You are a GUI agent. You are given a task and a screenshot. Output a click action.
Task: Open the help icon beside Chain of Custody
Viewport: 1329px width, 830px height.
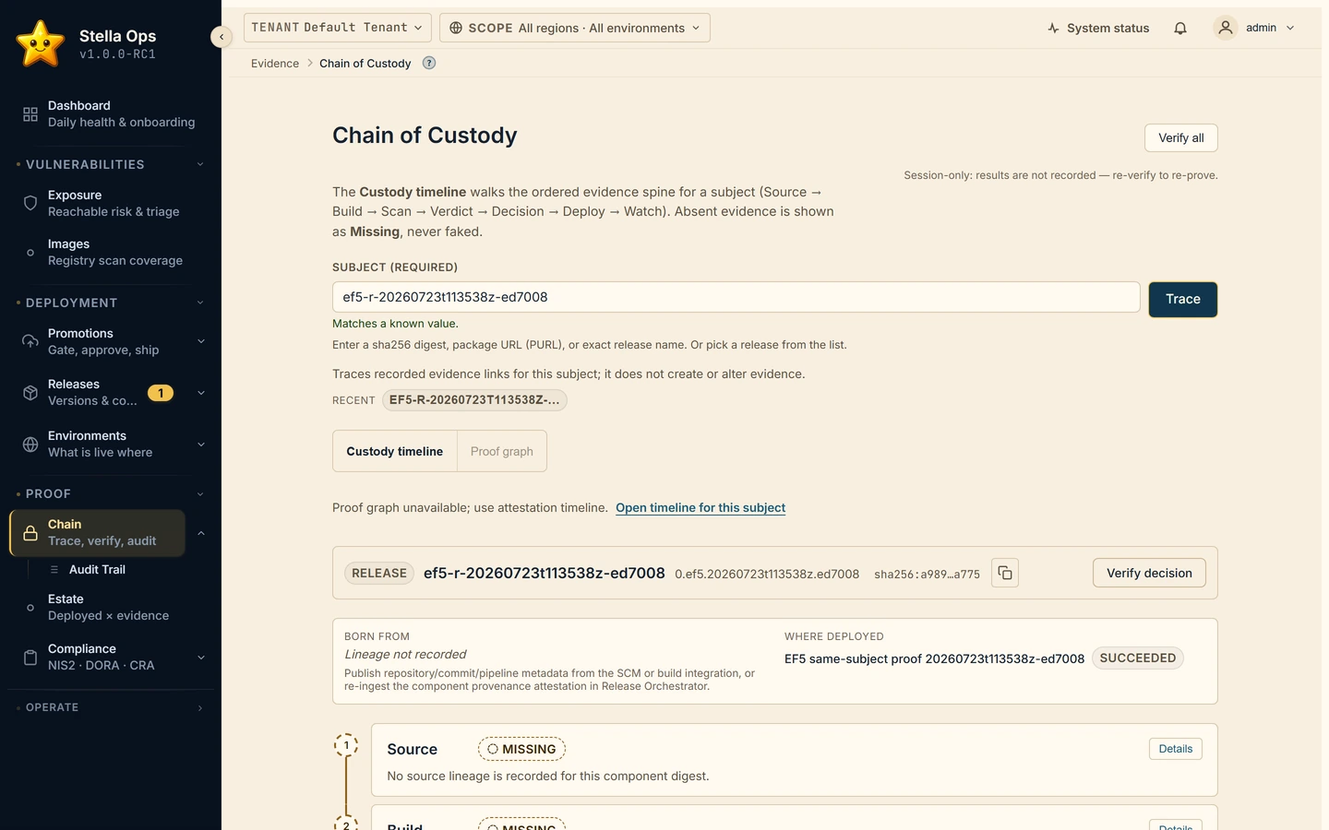[429, 63]
